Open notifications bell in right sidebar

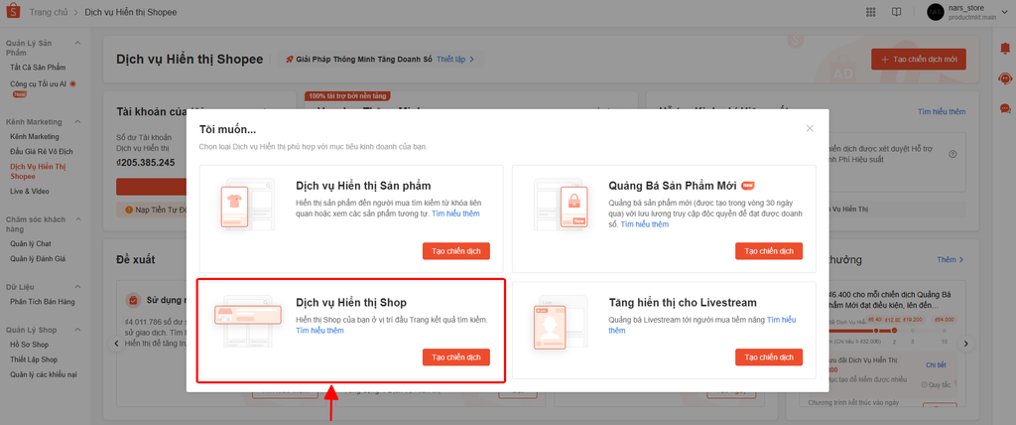coord(1005,49)
